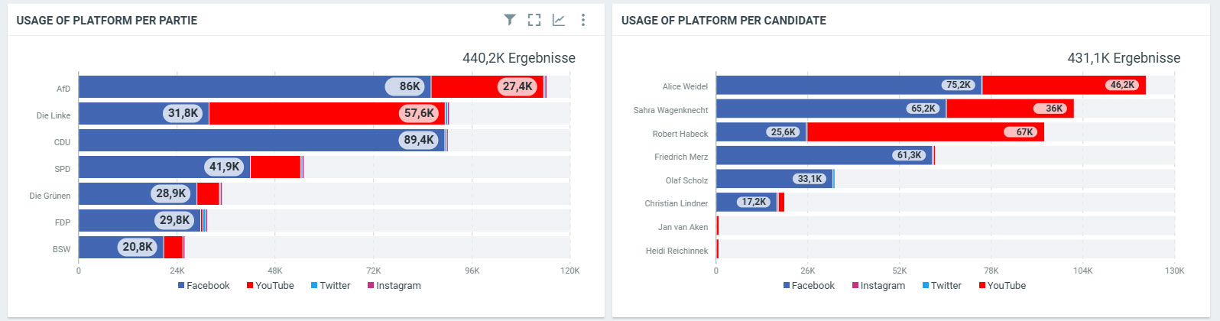1220x321 pixels.
Task: Toggle Facebook legend in the Partie chart
Action: pyautogui.click(x=204, y=286)
